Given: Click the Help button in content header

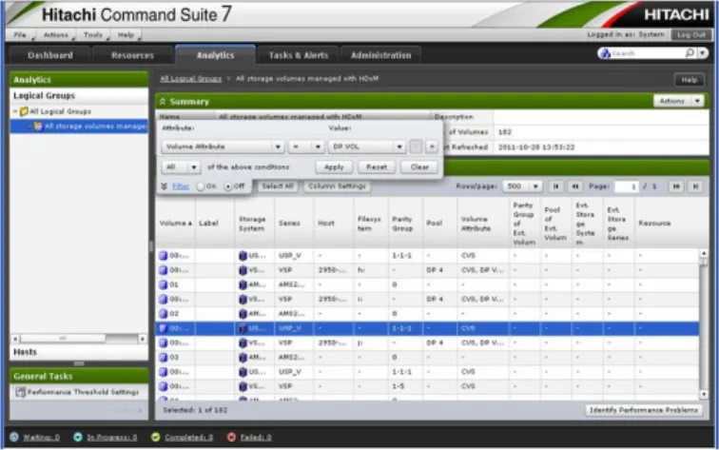Looking at the screenshot, I should 690,79.
